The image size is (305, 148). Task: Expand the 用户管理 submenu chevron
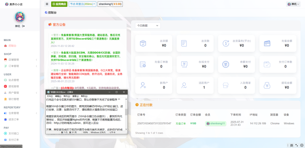click(36, 93)
